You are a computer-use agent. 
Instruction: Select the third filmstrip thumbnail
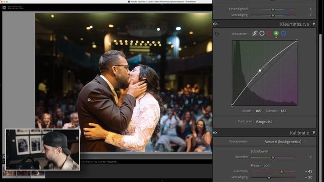point(38,173)
